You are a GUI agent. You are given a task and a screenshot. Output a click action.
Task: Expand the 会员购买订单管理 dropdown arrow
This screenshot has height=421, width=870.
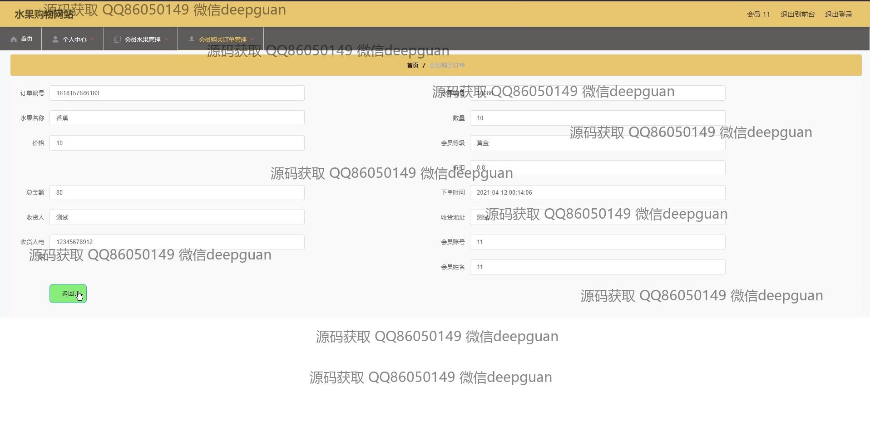coord(252,39)
